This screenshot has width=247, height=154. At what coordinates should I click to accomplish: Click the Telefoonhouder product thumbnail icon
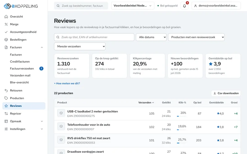click(x=61, y=126)
